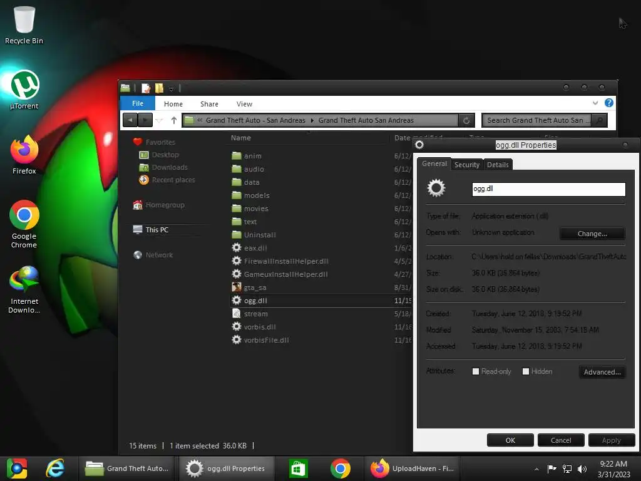The height and width of the screenshot is (481, 641).
Task: Click the Properties icon in quick access toolbar
Action: tap(145, 88)
